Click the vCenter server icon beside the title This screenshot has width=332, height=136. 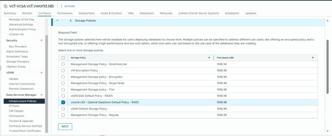click(6, 6)
